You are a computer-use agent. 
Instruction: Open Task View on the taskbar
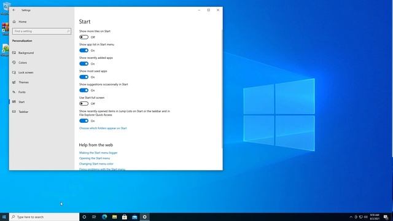click(94, 217)
